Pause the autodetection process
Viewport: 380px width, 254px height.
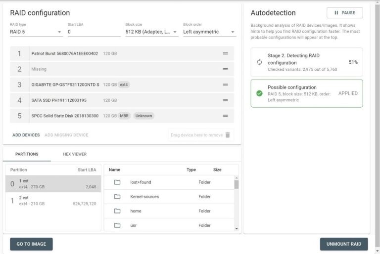[x=344, y=13]
